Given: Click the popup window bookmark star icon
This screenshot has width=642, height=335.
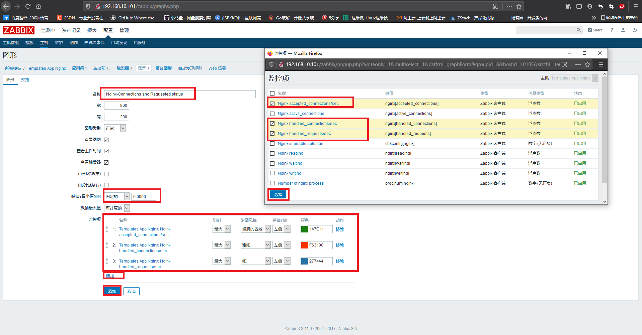Looking at the screenshot, I should point(587,64).
